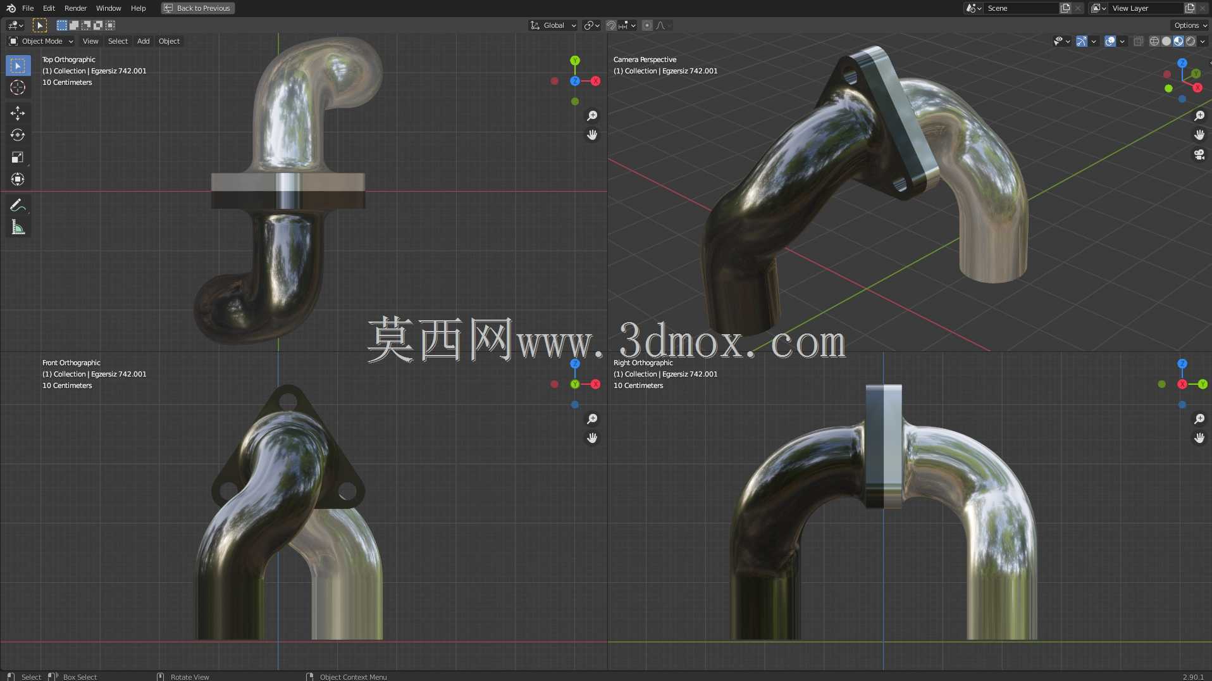This screenshot has height=681, width=1212.
Task: Click pan hand icon in Front Orthographic view
Action: pos(592,438)
